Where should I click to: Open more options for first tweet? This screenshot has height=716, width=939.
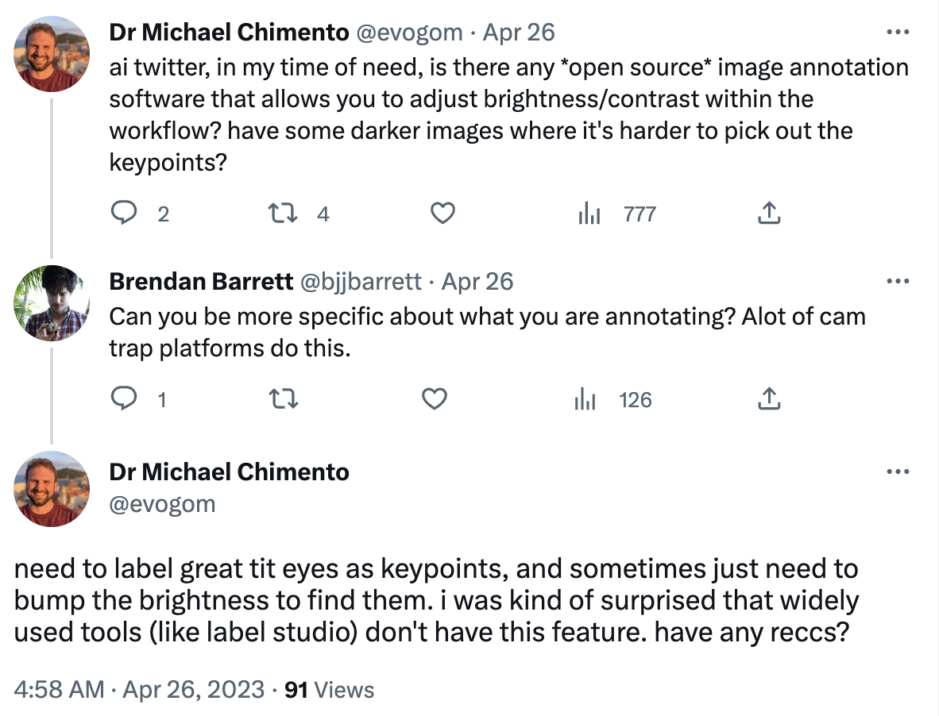897,33
